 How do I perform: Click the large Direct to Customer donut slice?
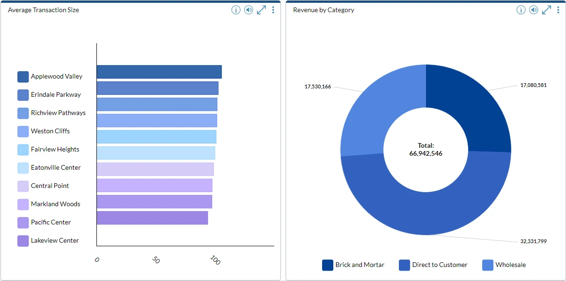[426, 213]
